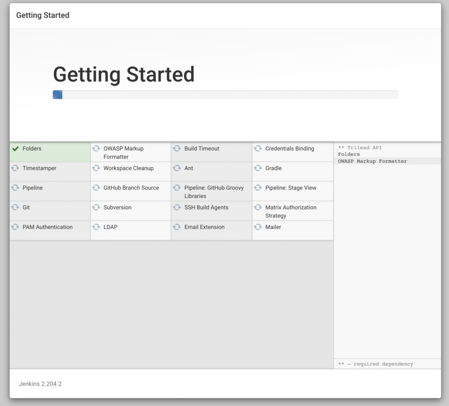Click the pending sync icon beside Pipeline
449x406 pixels.
pyautogui.click(x=15, y=188)
